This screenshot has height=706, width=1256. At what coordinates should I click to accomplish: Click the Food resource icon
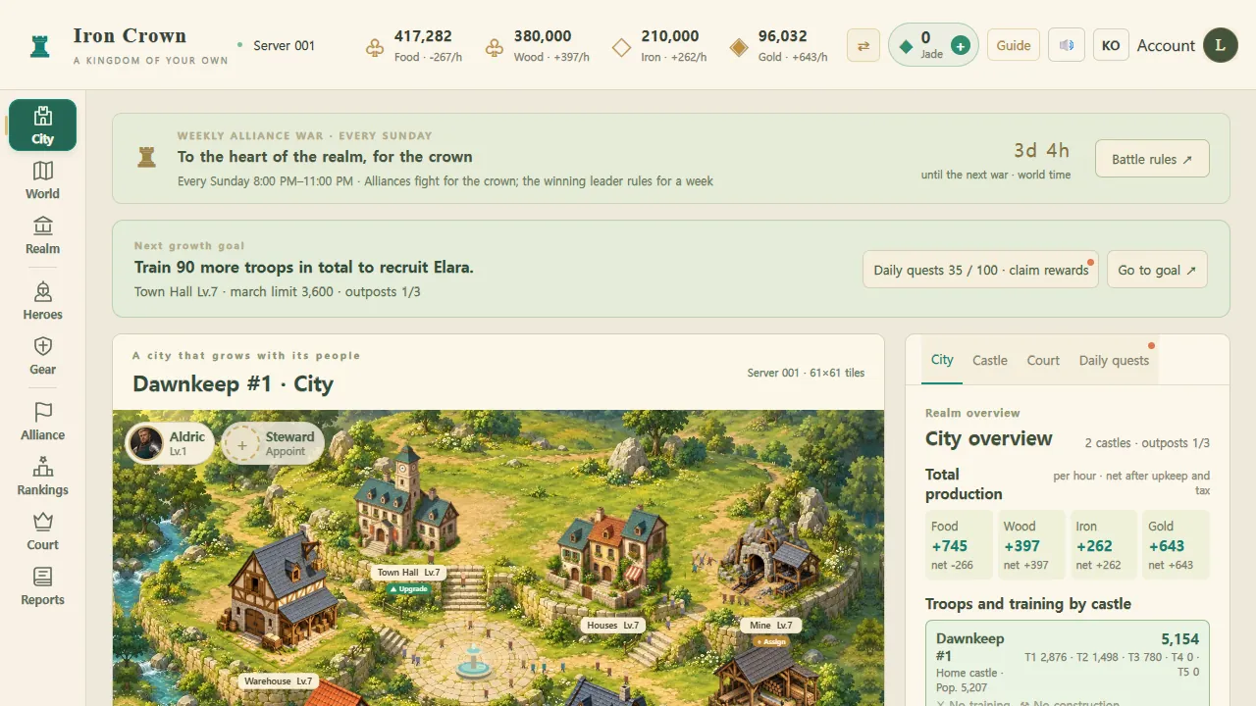[374, 46]
